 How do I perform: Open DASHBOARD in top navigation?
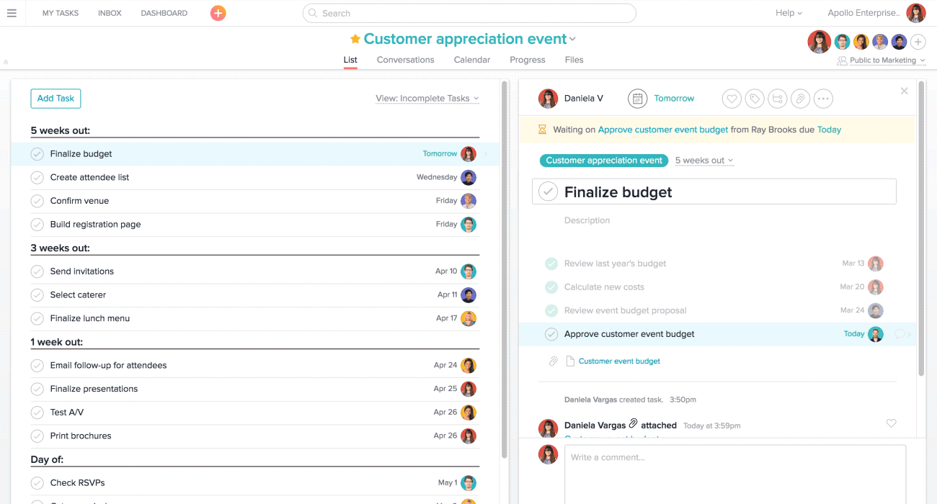pyautogui.click(x=164, y=13)
